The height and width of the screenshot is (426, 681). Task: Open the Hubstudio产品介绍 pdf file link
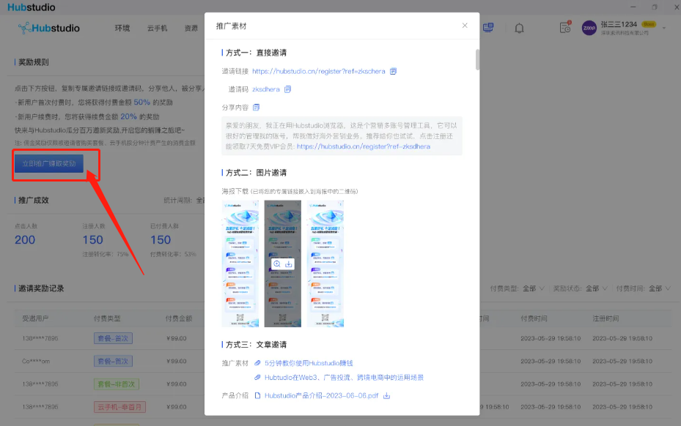(x=321, y=396)
